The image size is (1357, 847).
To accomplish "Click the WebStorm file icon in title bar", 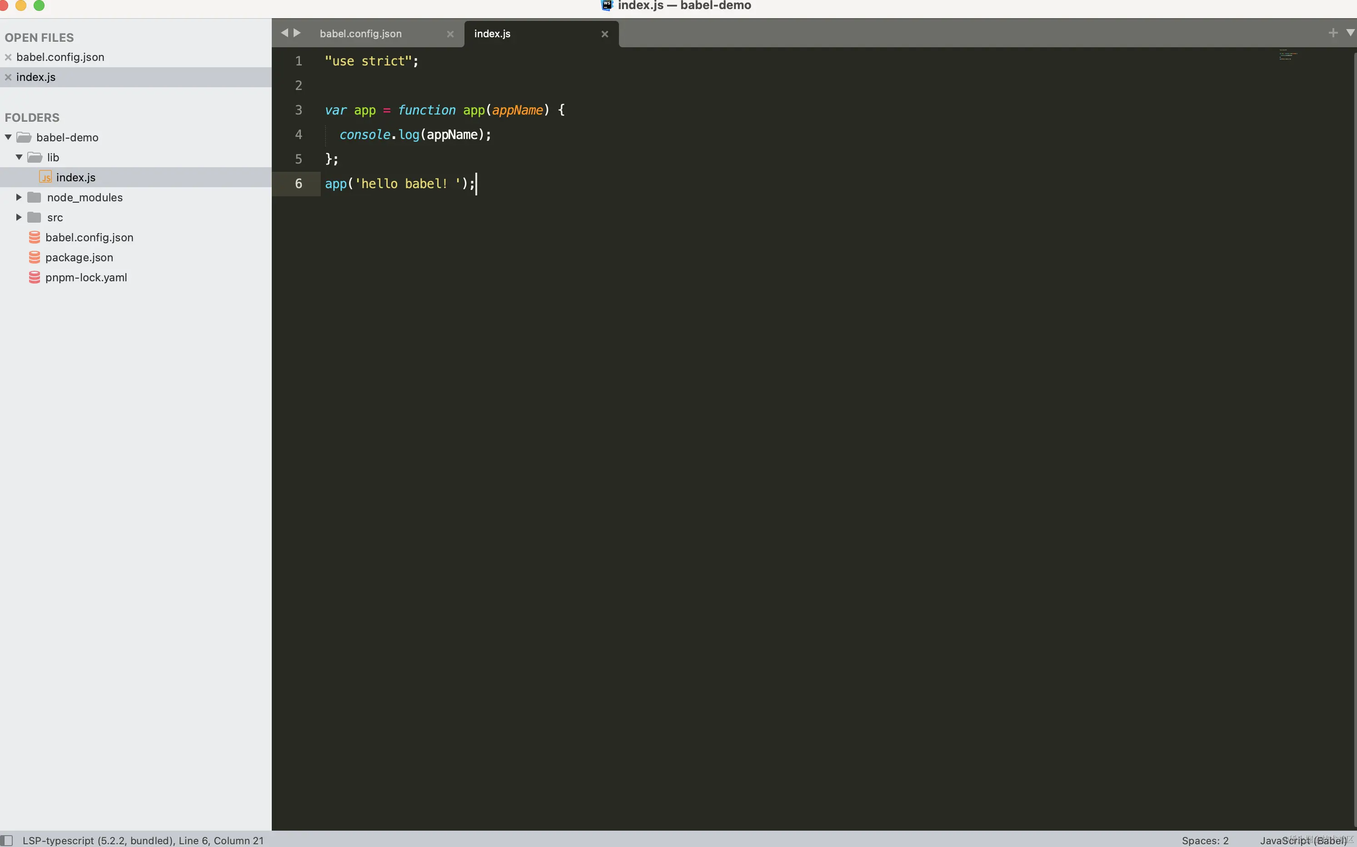I will coord(607,5).
